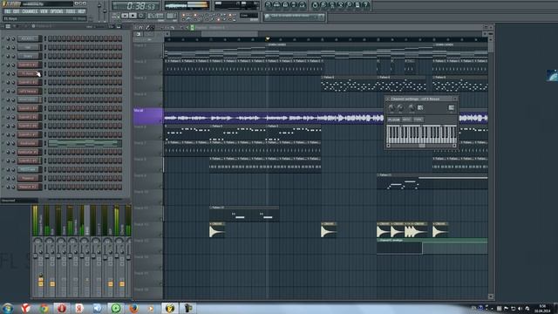The height and width of the screenshot is (314, 558).
Task: Click the right scroll arrow under the piano keyboard
Action: (x=454, y=146)
